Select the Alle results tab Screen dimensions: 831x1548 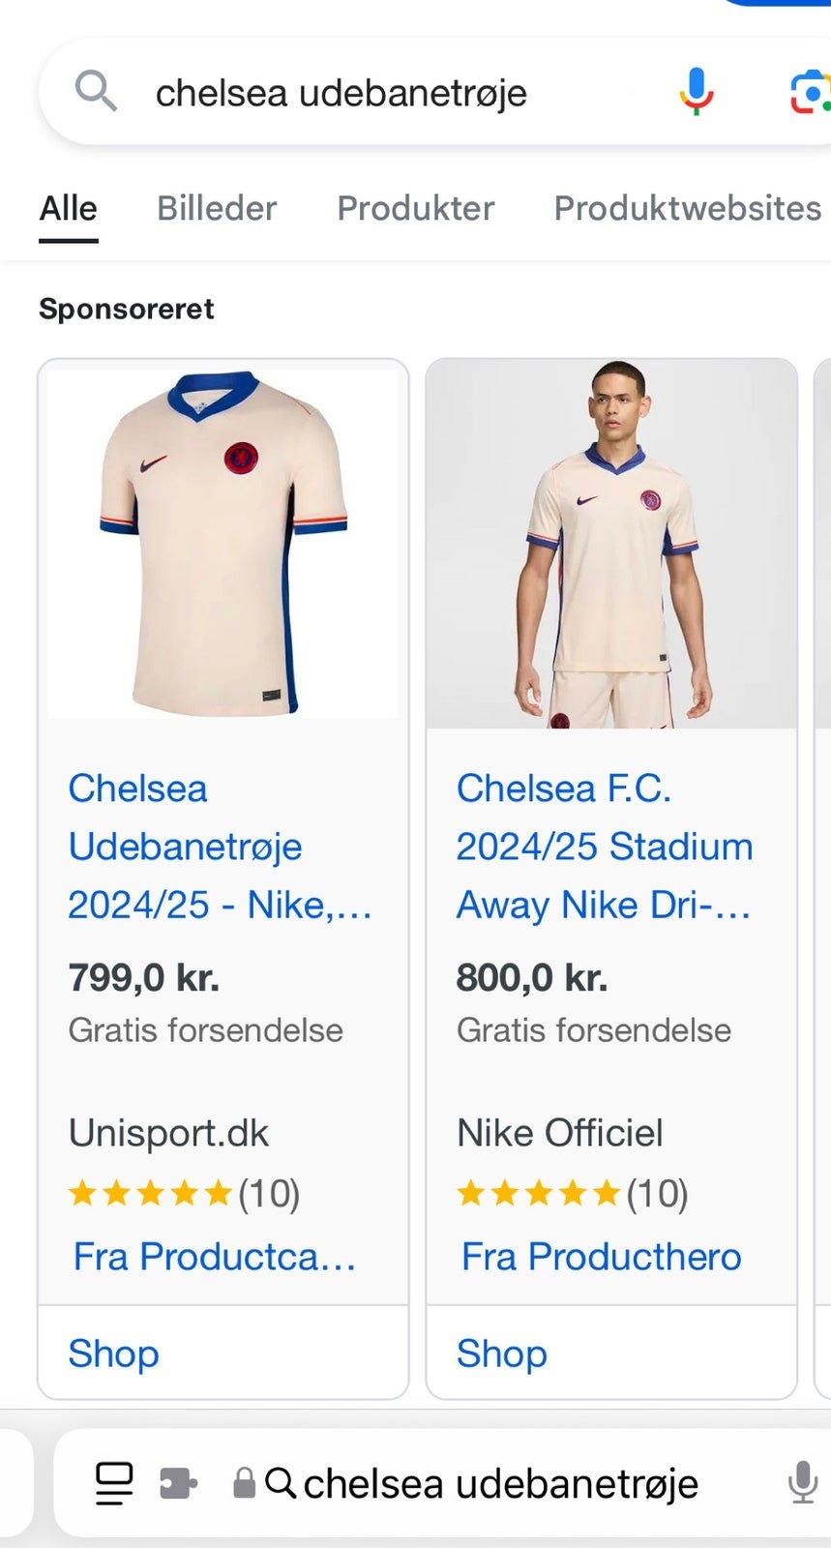[x=68, y=208]
